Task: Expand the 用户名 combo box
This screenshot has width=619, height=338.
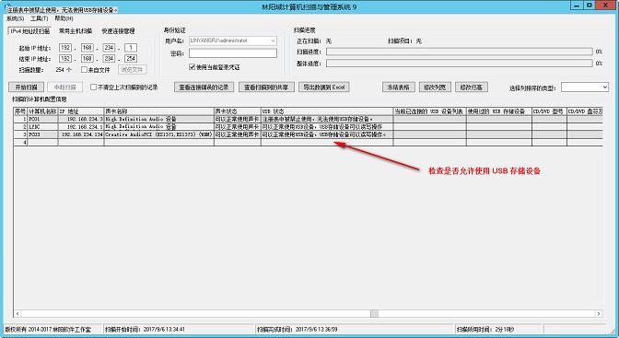Action: (x=273, y=41)
